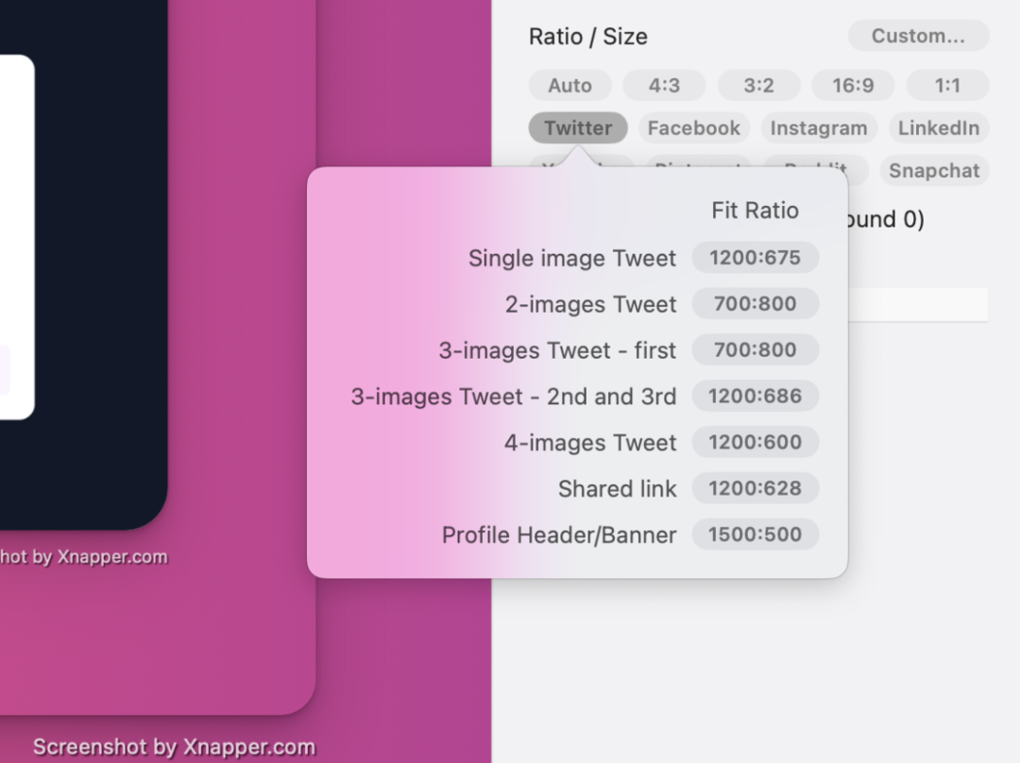Pick the 16:9 ratio
Viewport: 1020px width, 763px height.
[853, 85]
